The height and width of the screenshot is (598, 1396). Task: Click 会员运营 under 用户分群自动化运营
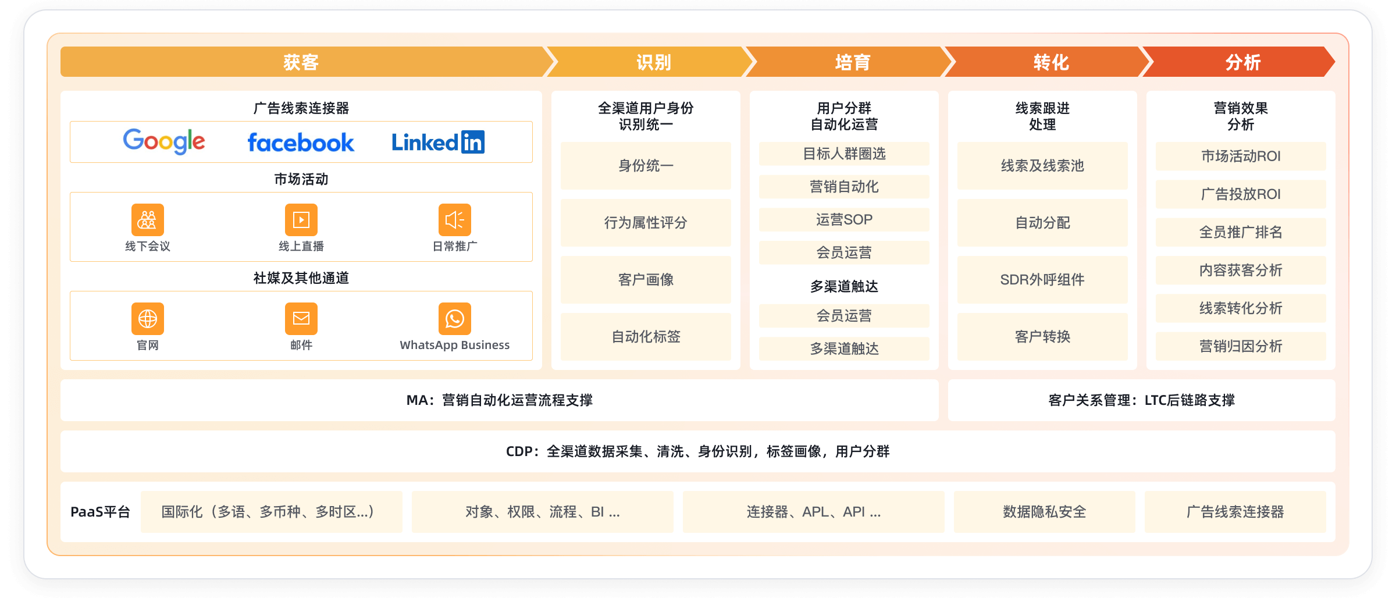[x=844, y=252]
